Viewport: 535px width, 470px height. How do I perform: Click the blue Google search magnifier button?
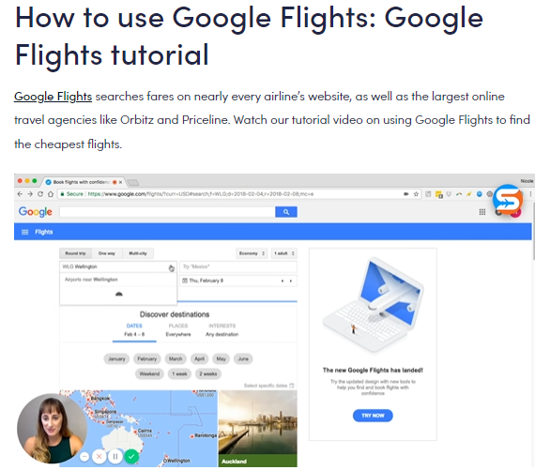pyautogui.click(x=286, y=212)
